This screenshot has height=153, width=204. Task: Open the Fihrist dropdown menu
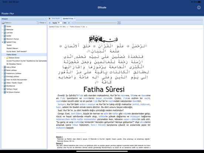tap(41, 23)
